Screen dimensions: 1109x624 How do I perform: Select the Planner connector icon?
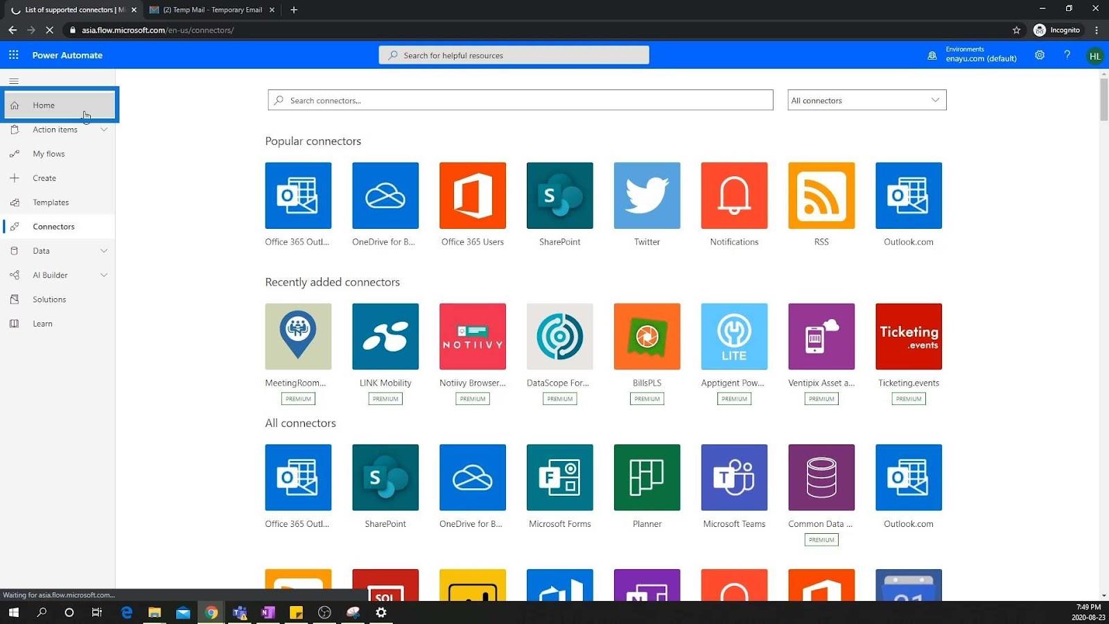click(647, 478)
